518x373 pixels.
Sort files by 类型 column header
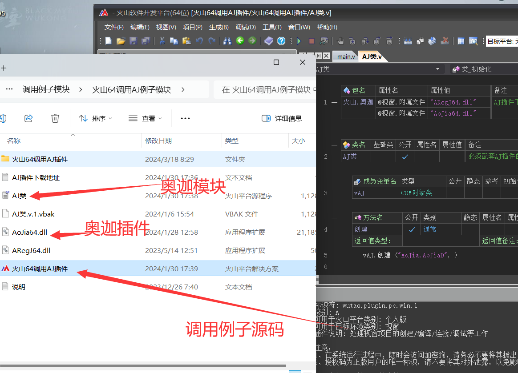click(x=231, y=140)
